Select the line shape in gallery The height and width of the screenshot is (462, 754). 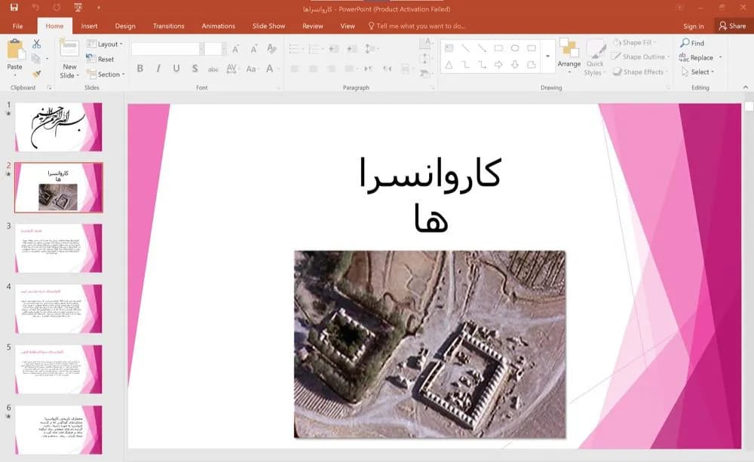click(x=465, y=48)
